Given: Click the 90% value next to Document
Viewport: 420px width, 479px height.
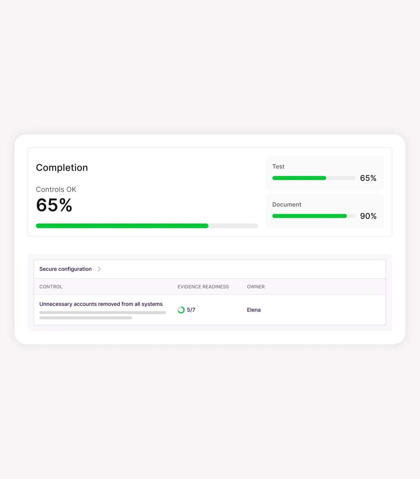Looking at the screenshot, I should click(368, 216).
